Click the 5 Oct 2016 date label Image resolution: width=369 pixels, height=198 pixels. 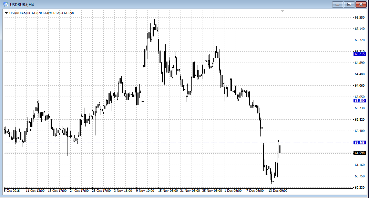tap(12, 191)
